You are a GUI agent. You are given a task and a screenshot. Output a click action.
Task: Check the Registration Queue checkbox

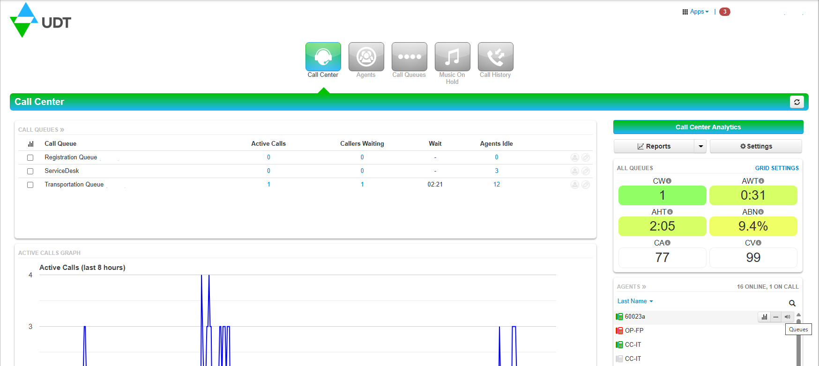tap(30, 158)
